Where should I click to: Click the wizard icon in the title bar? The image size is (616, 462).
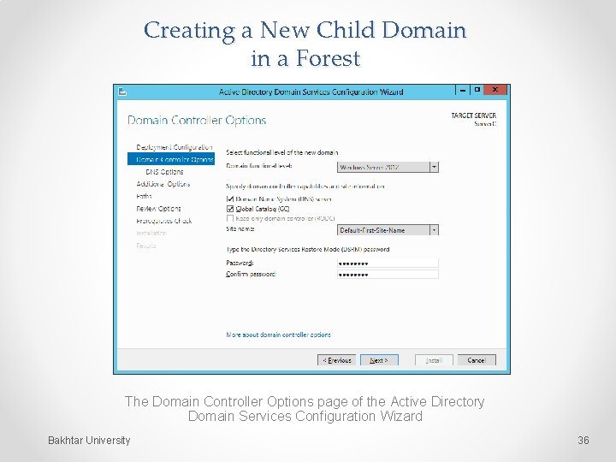tap(122, 92)
